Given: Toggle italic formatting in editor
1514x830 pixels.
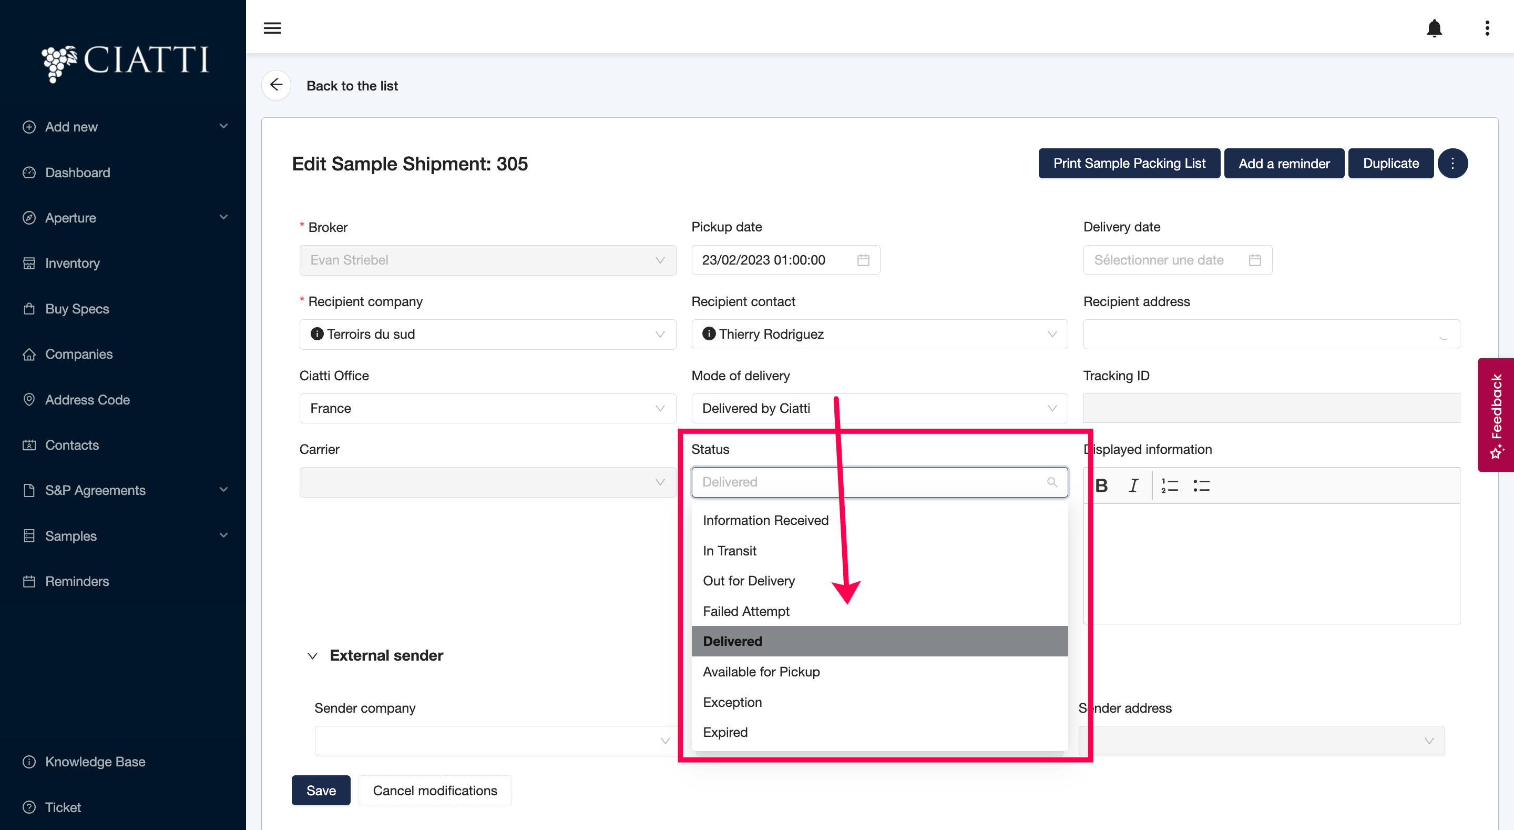Looking at the screenshot, I should (1133, 485).
